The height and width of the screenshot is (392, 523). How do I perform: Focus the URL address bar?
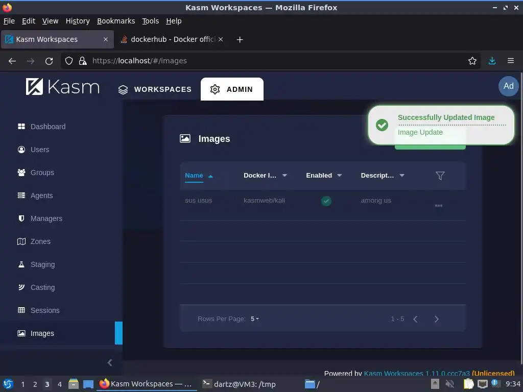(270, 61)
